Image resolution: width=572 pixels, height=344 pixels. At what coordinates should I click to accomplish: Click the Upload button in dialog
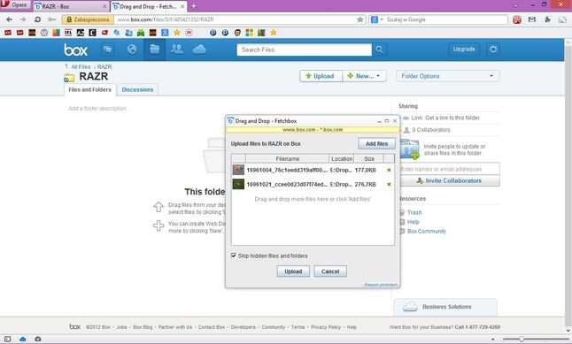[x=293, y=271]
